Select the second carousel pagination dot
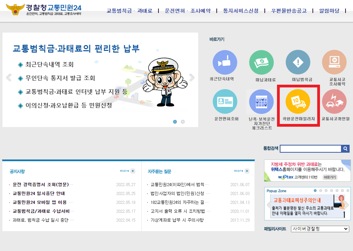The height and width of the screenshot is (251, 353). (x=182, y=121)
